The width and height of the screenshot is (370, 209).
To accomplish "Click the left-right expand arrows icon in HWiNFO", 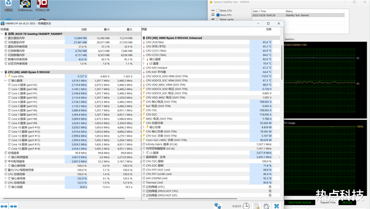I will pos(4,206).
